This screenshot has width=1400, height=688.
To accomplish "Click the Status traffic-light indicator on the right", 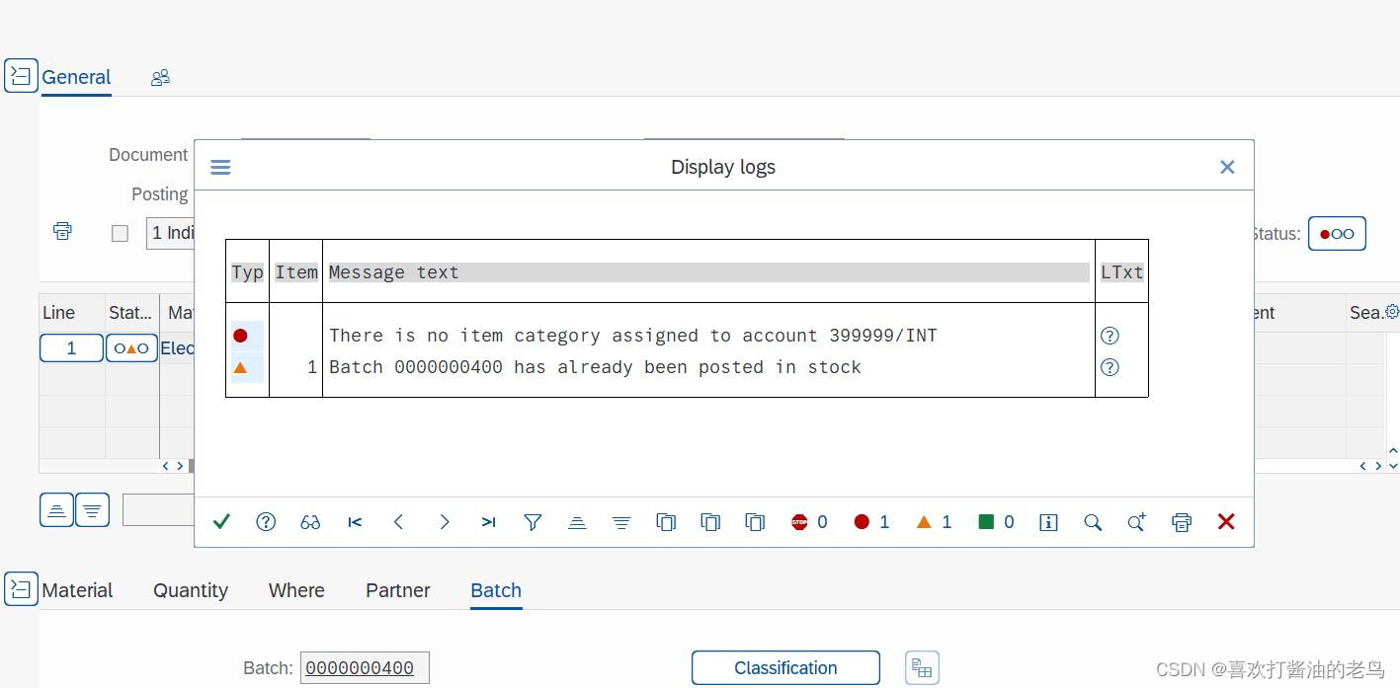I will point(1337,233).
